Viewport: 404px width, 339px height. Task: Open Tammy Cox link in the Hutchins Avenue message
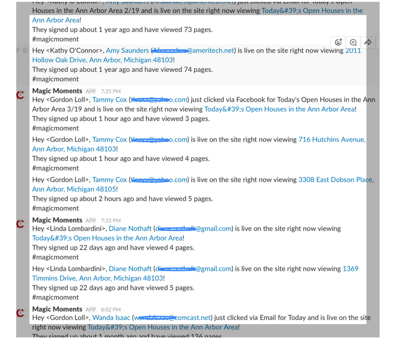110,139
